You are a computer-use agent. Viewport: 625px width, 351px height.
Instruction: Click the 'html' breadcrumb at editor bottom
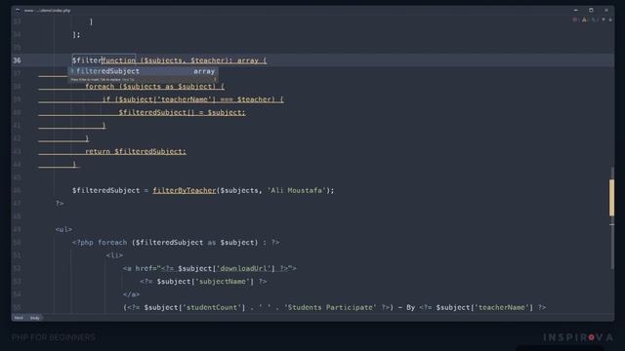pos(19,318)
